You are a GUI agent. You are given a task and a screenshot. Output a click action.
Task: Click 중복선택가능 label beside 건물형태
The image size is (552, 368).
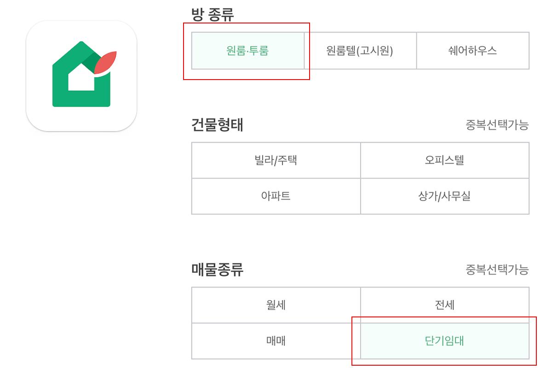coord(497,125)
